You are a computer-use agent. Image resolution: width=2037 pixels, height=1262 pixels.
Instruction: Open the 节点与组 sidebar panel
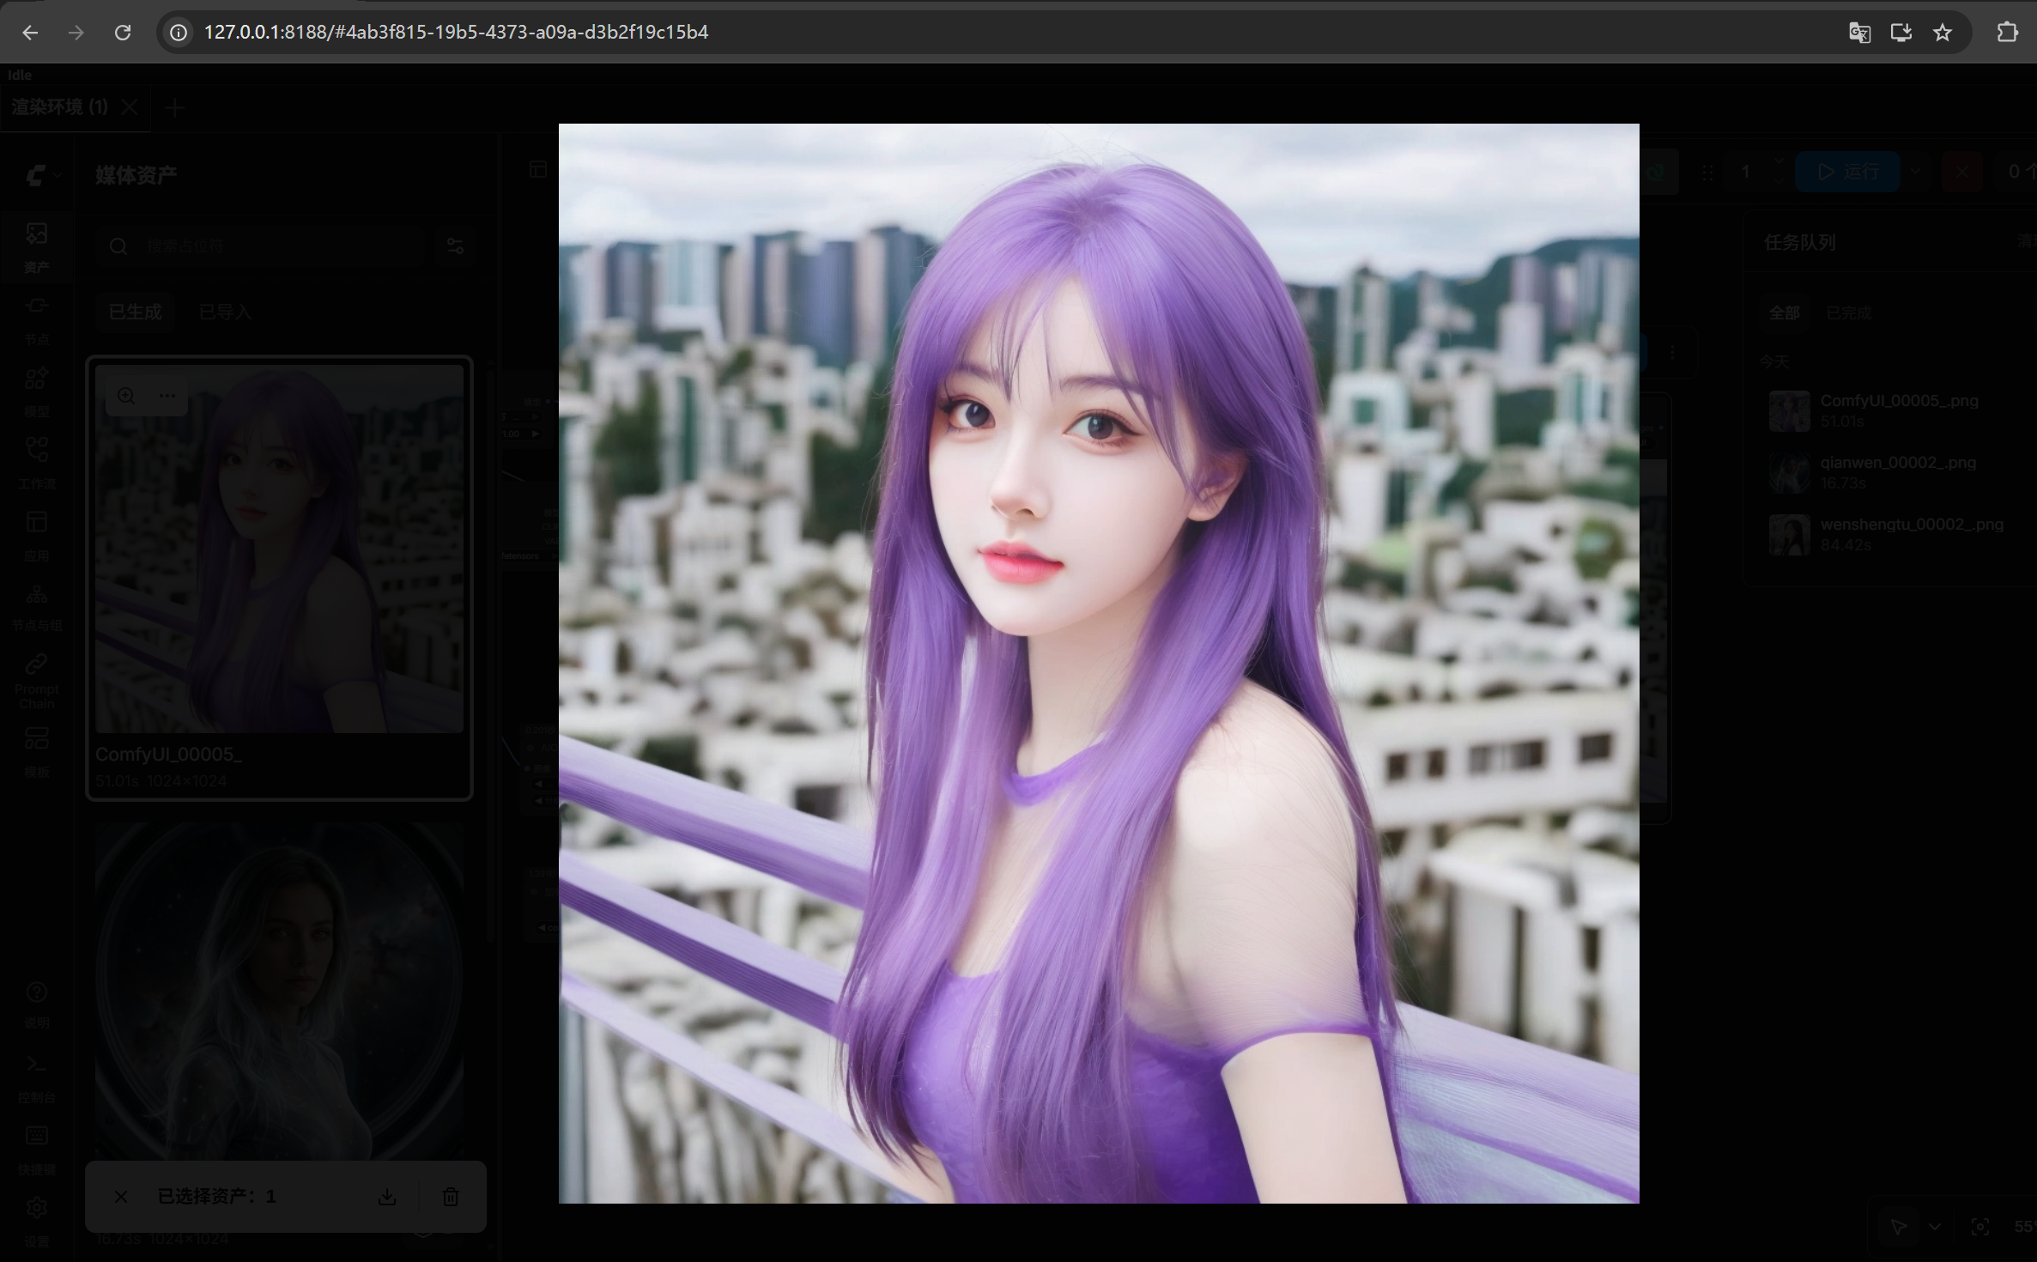click(x=37, y=607)
